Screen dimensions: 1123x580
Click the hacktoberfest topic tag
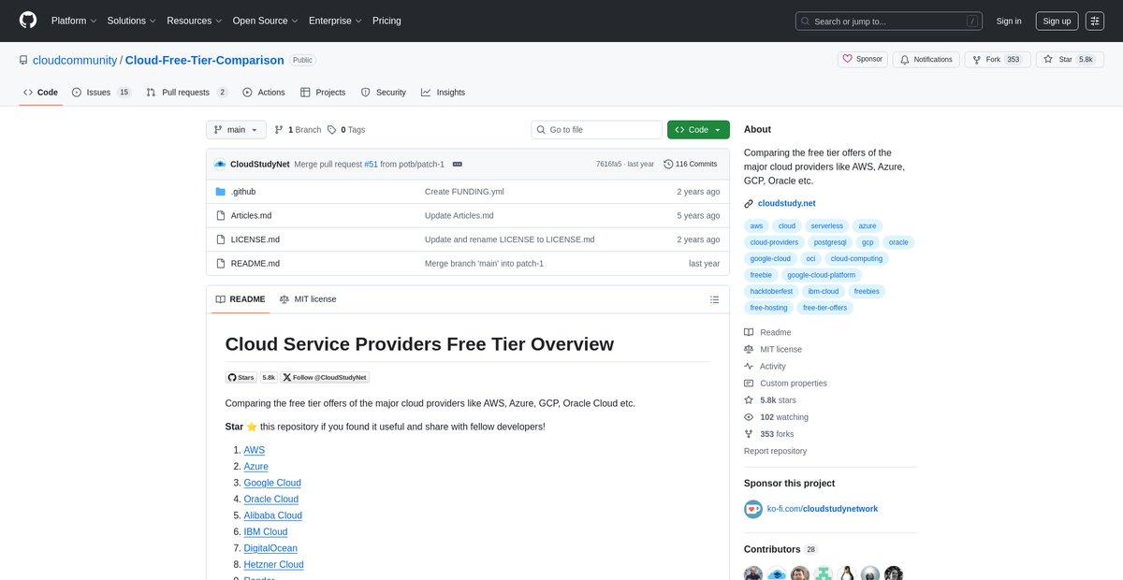[771, 291]
